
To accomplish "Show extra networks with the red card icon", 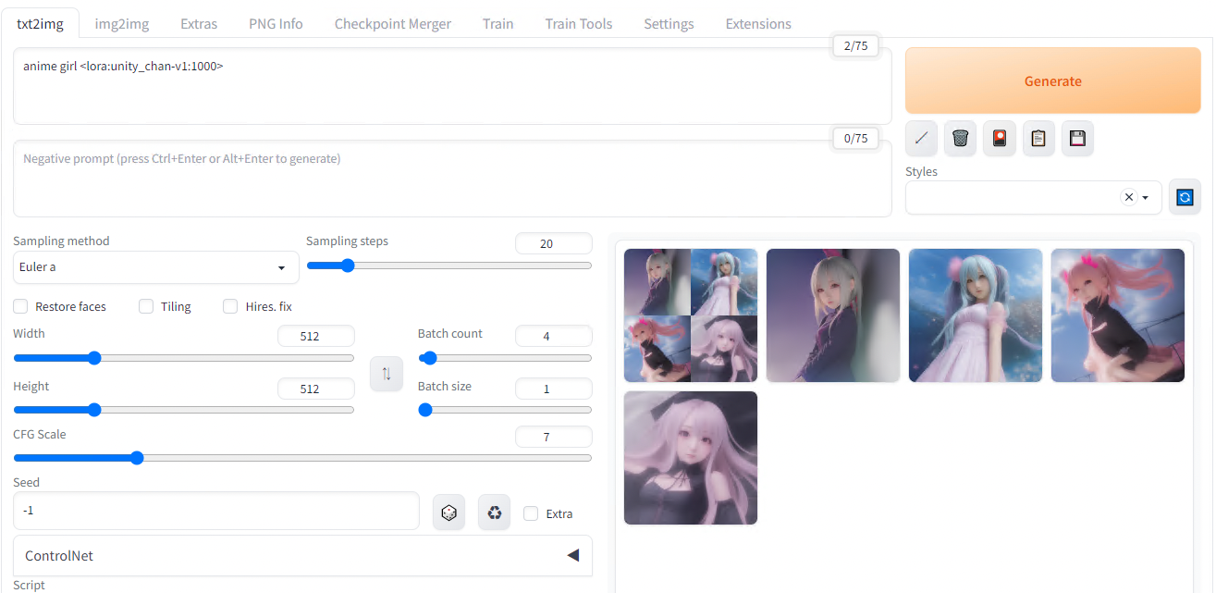I will coord(999,138).
